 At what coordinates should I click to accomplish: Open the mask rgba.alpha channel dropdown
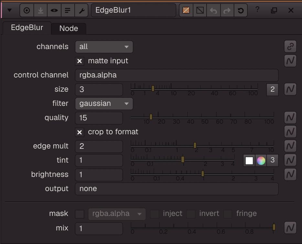(117, 214)
